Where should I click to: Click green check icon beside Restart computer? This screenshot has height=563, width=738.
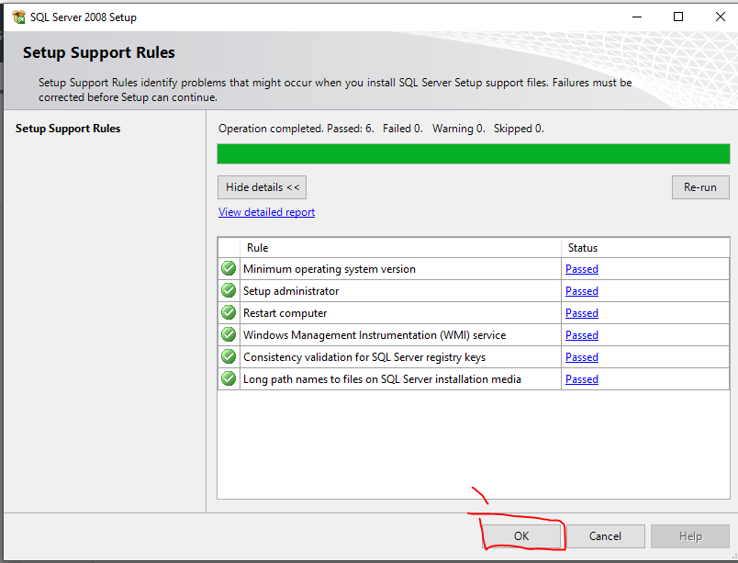tap(229, 312)
